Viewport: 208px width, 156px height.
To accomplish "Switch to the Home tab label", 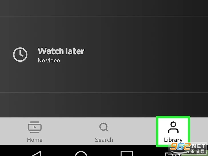I will pos(35,140).
